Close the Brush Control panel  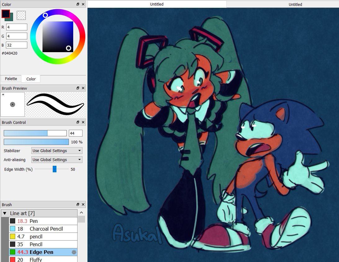pyautogui.click(x=83, y=122)
